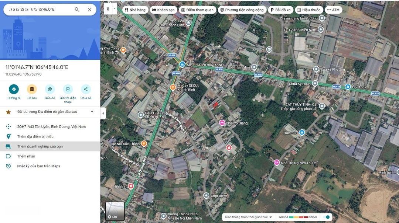Click Thêm địa điểm bị thiếu

[35, 136]
